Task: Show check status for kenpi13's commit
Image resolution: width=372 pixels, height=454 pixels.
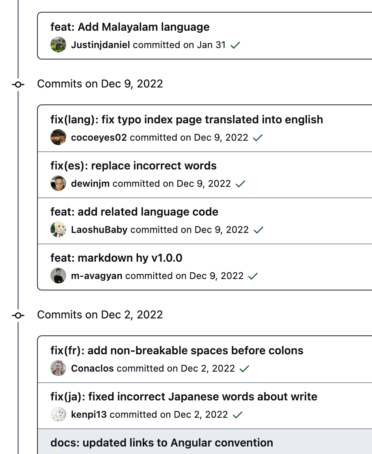Action: coord(238,415)
